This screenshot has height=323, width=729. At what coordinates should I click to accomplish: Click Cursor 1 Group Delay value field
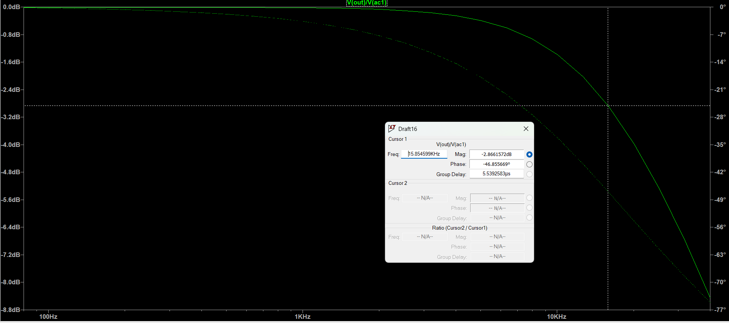pos(496,174)
